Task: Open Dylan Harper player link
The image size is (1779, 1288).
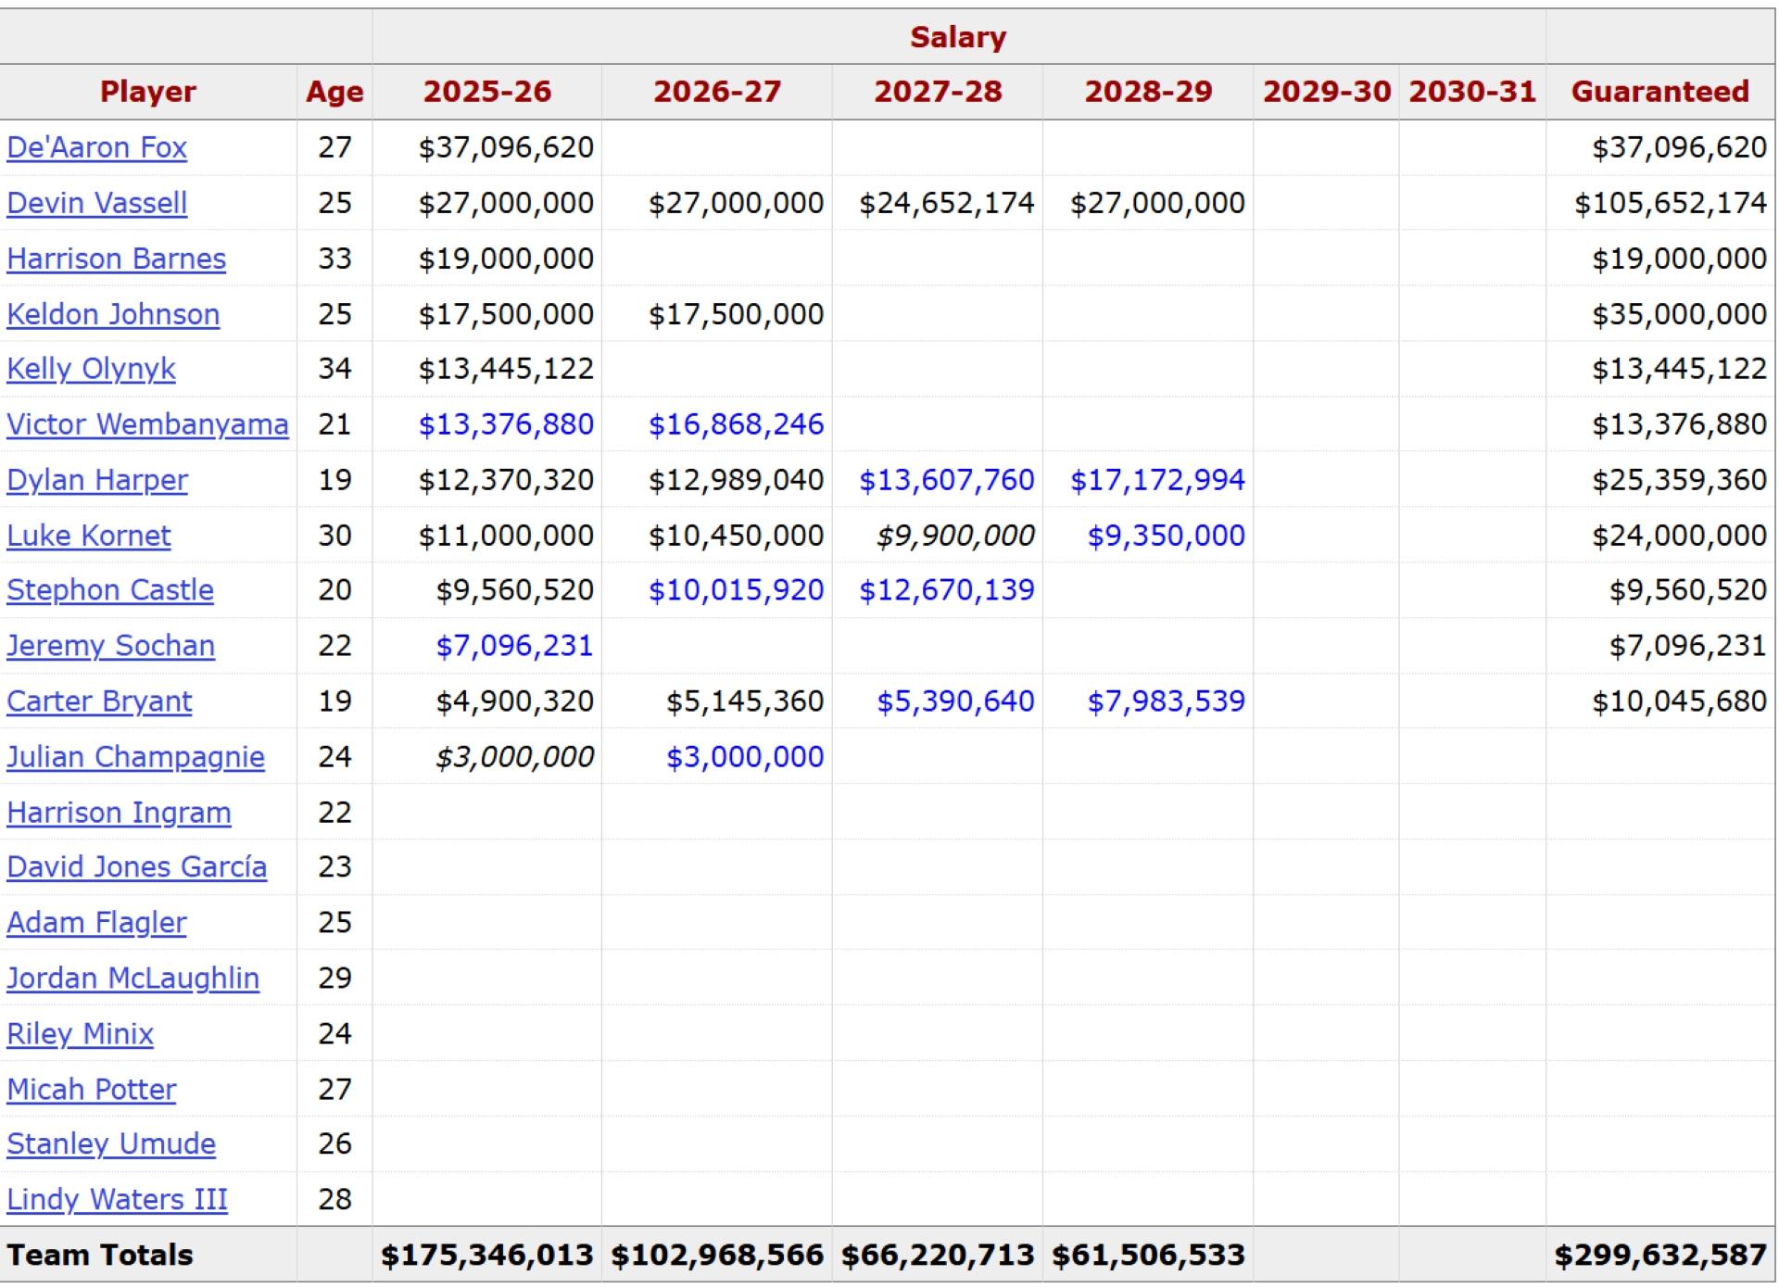Action: pyautogui.click(x=96, y=480)
